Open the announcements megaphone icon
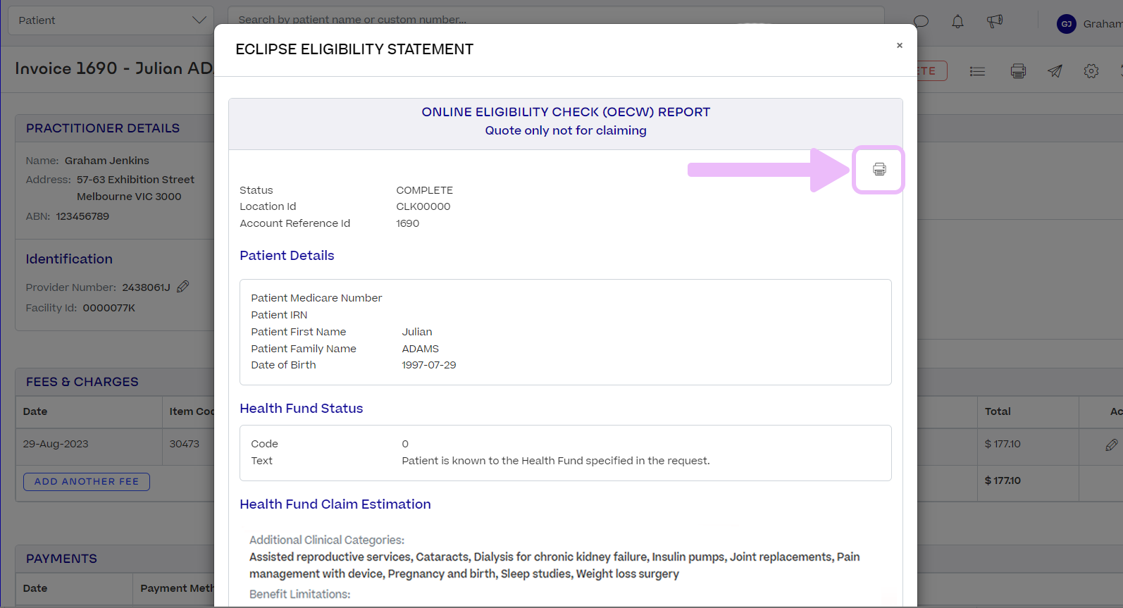 pyautogui.click(x=994, y=22)
